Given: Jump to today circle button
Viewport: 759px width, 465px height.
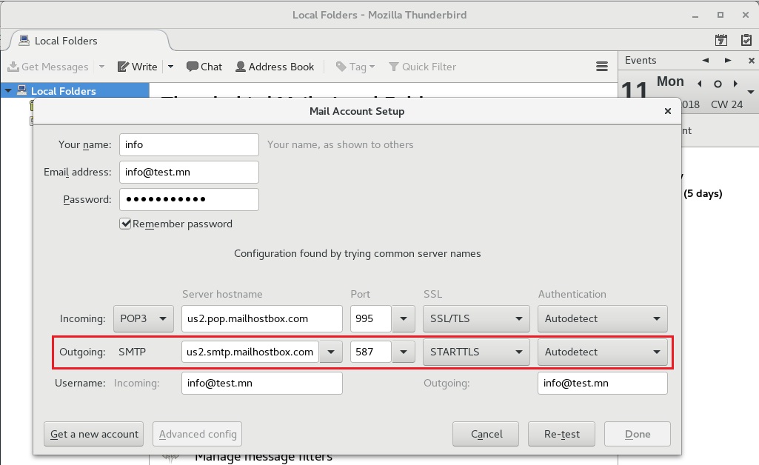Looking at the screenshot, I should [x=718, y=84].
